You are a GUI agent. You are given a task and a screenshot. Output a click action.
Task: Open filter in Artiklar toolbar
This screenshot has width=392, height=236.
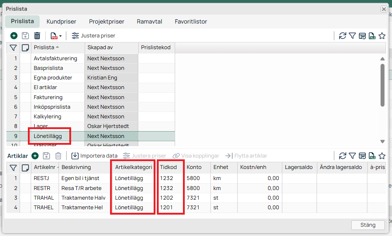pos(352,156)
